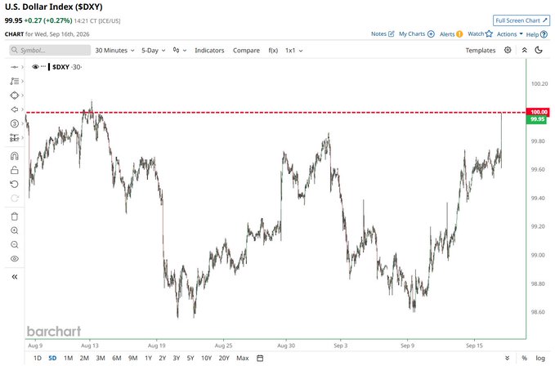Viewport: 555px width, 366px height.
Task: Open chart settings gear
Action: click(508, 50)
